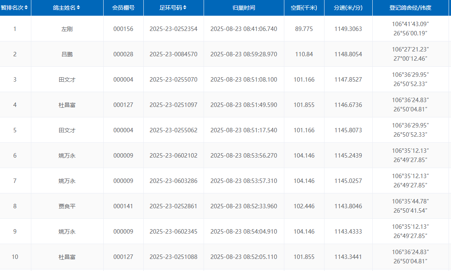Select the 空距(千米) column header
451x271 pixels.
point(304,8)
